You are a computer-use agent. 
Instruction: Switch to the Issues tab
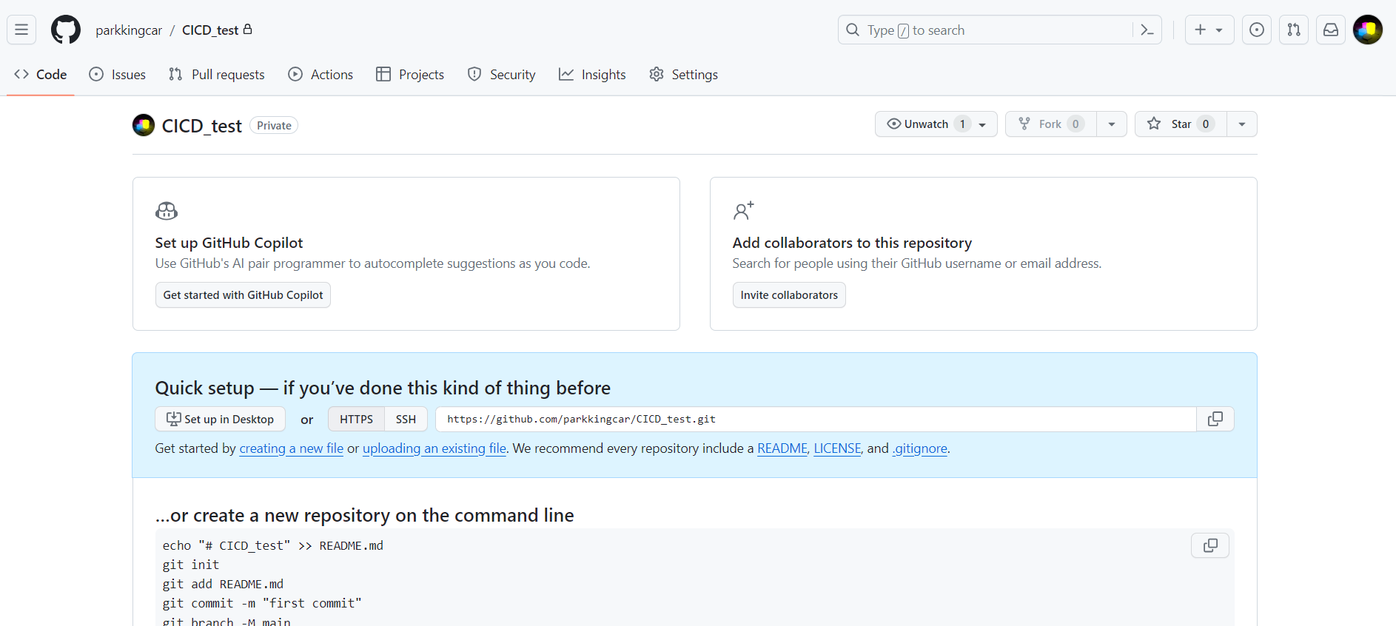point(117,74)
